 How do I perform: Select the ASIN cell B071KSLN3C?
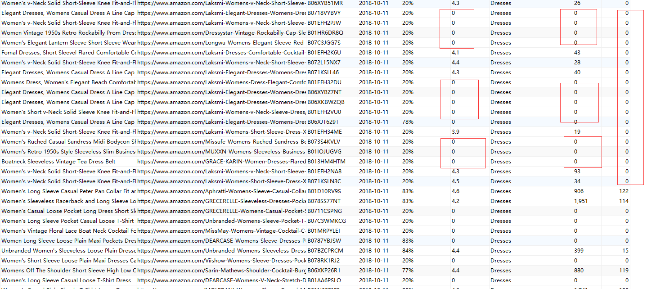click(x=324, y=181)
